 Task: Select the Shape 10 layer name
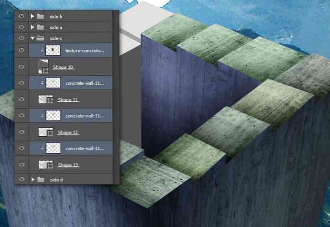pos(63,67)
